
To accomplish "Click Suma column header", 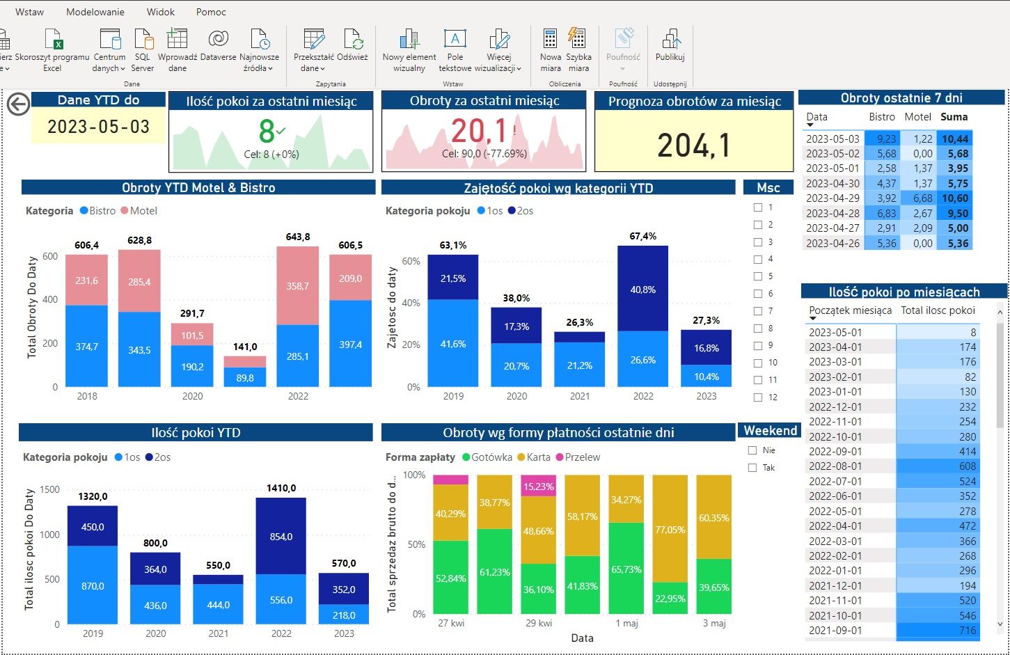I will click(954, 117).
